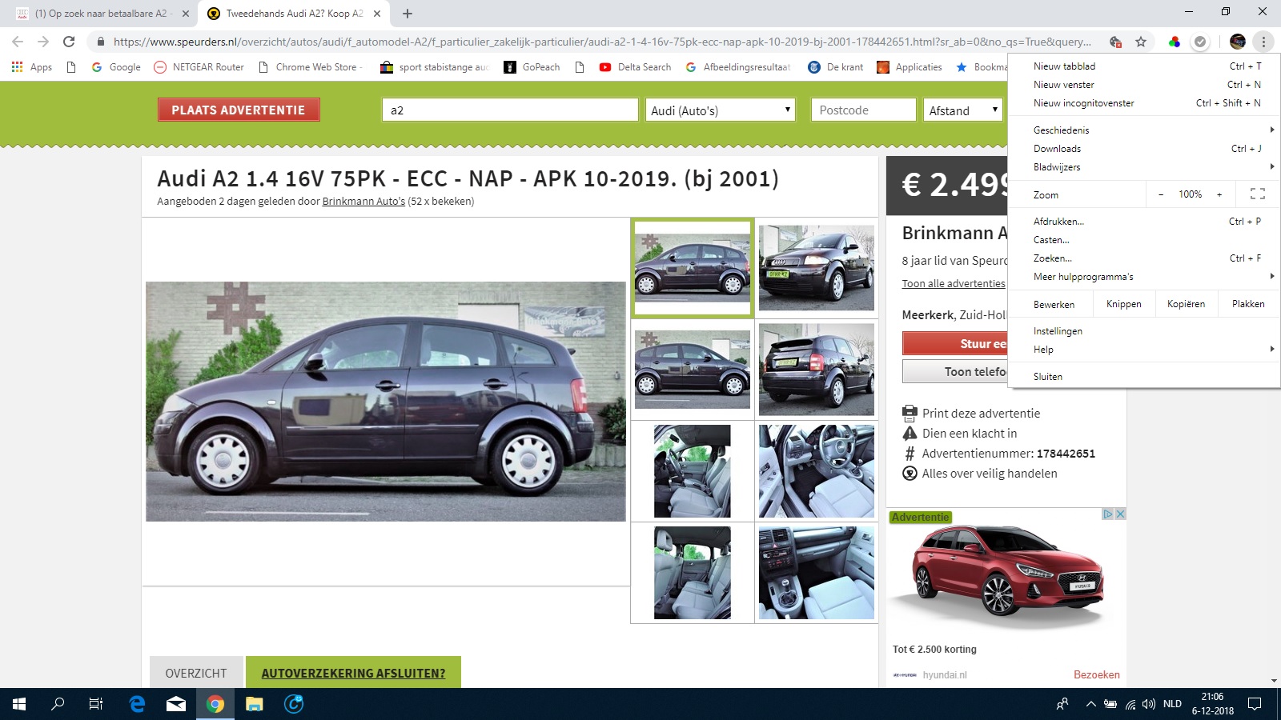Screen dimensions: 1281x720
Task: Click the Postcode input field
Action: 863,110
